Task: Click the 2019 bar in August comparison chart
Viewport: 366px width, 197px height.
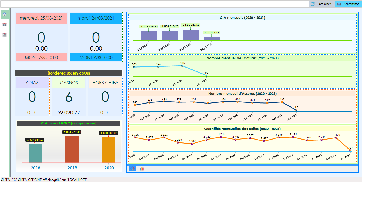Action: 72,149
